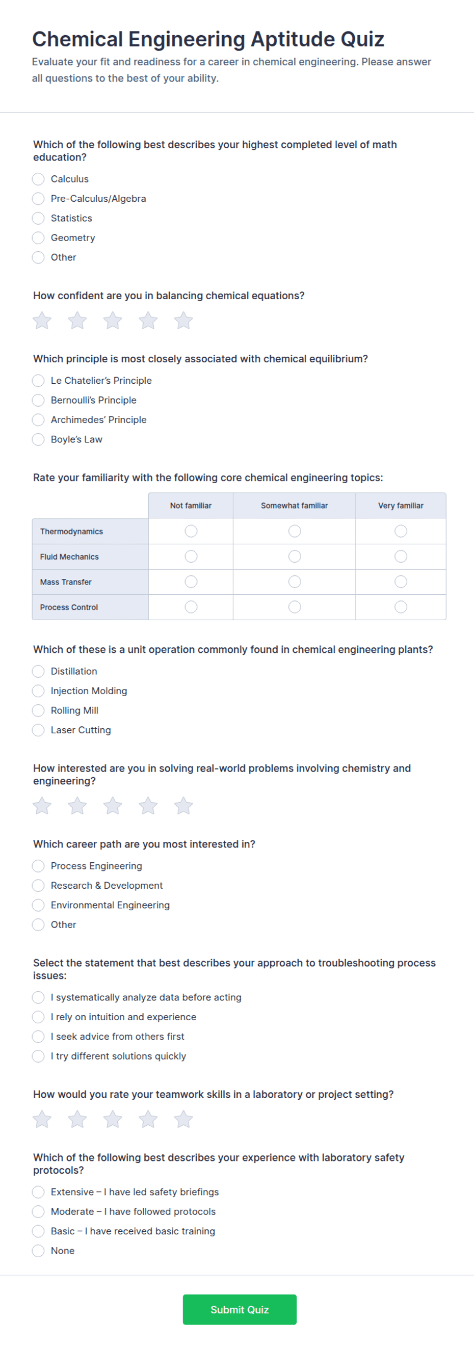
Task: Rate teamwork skills with the third star
Action: (x=113, y=1119)
